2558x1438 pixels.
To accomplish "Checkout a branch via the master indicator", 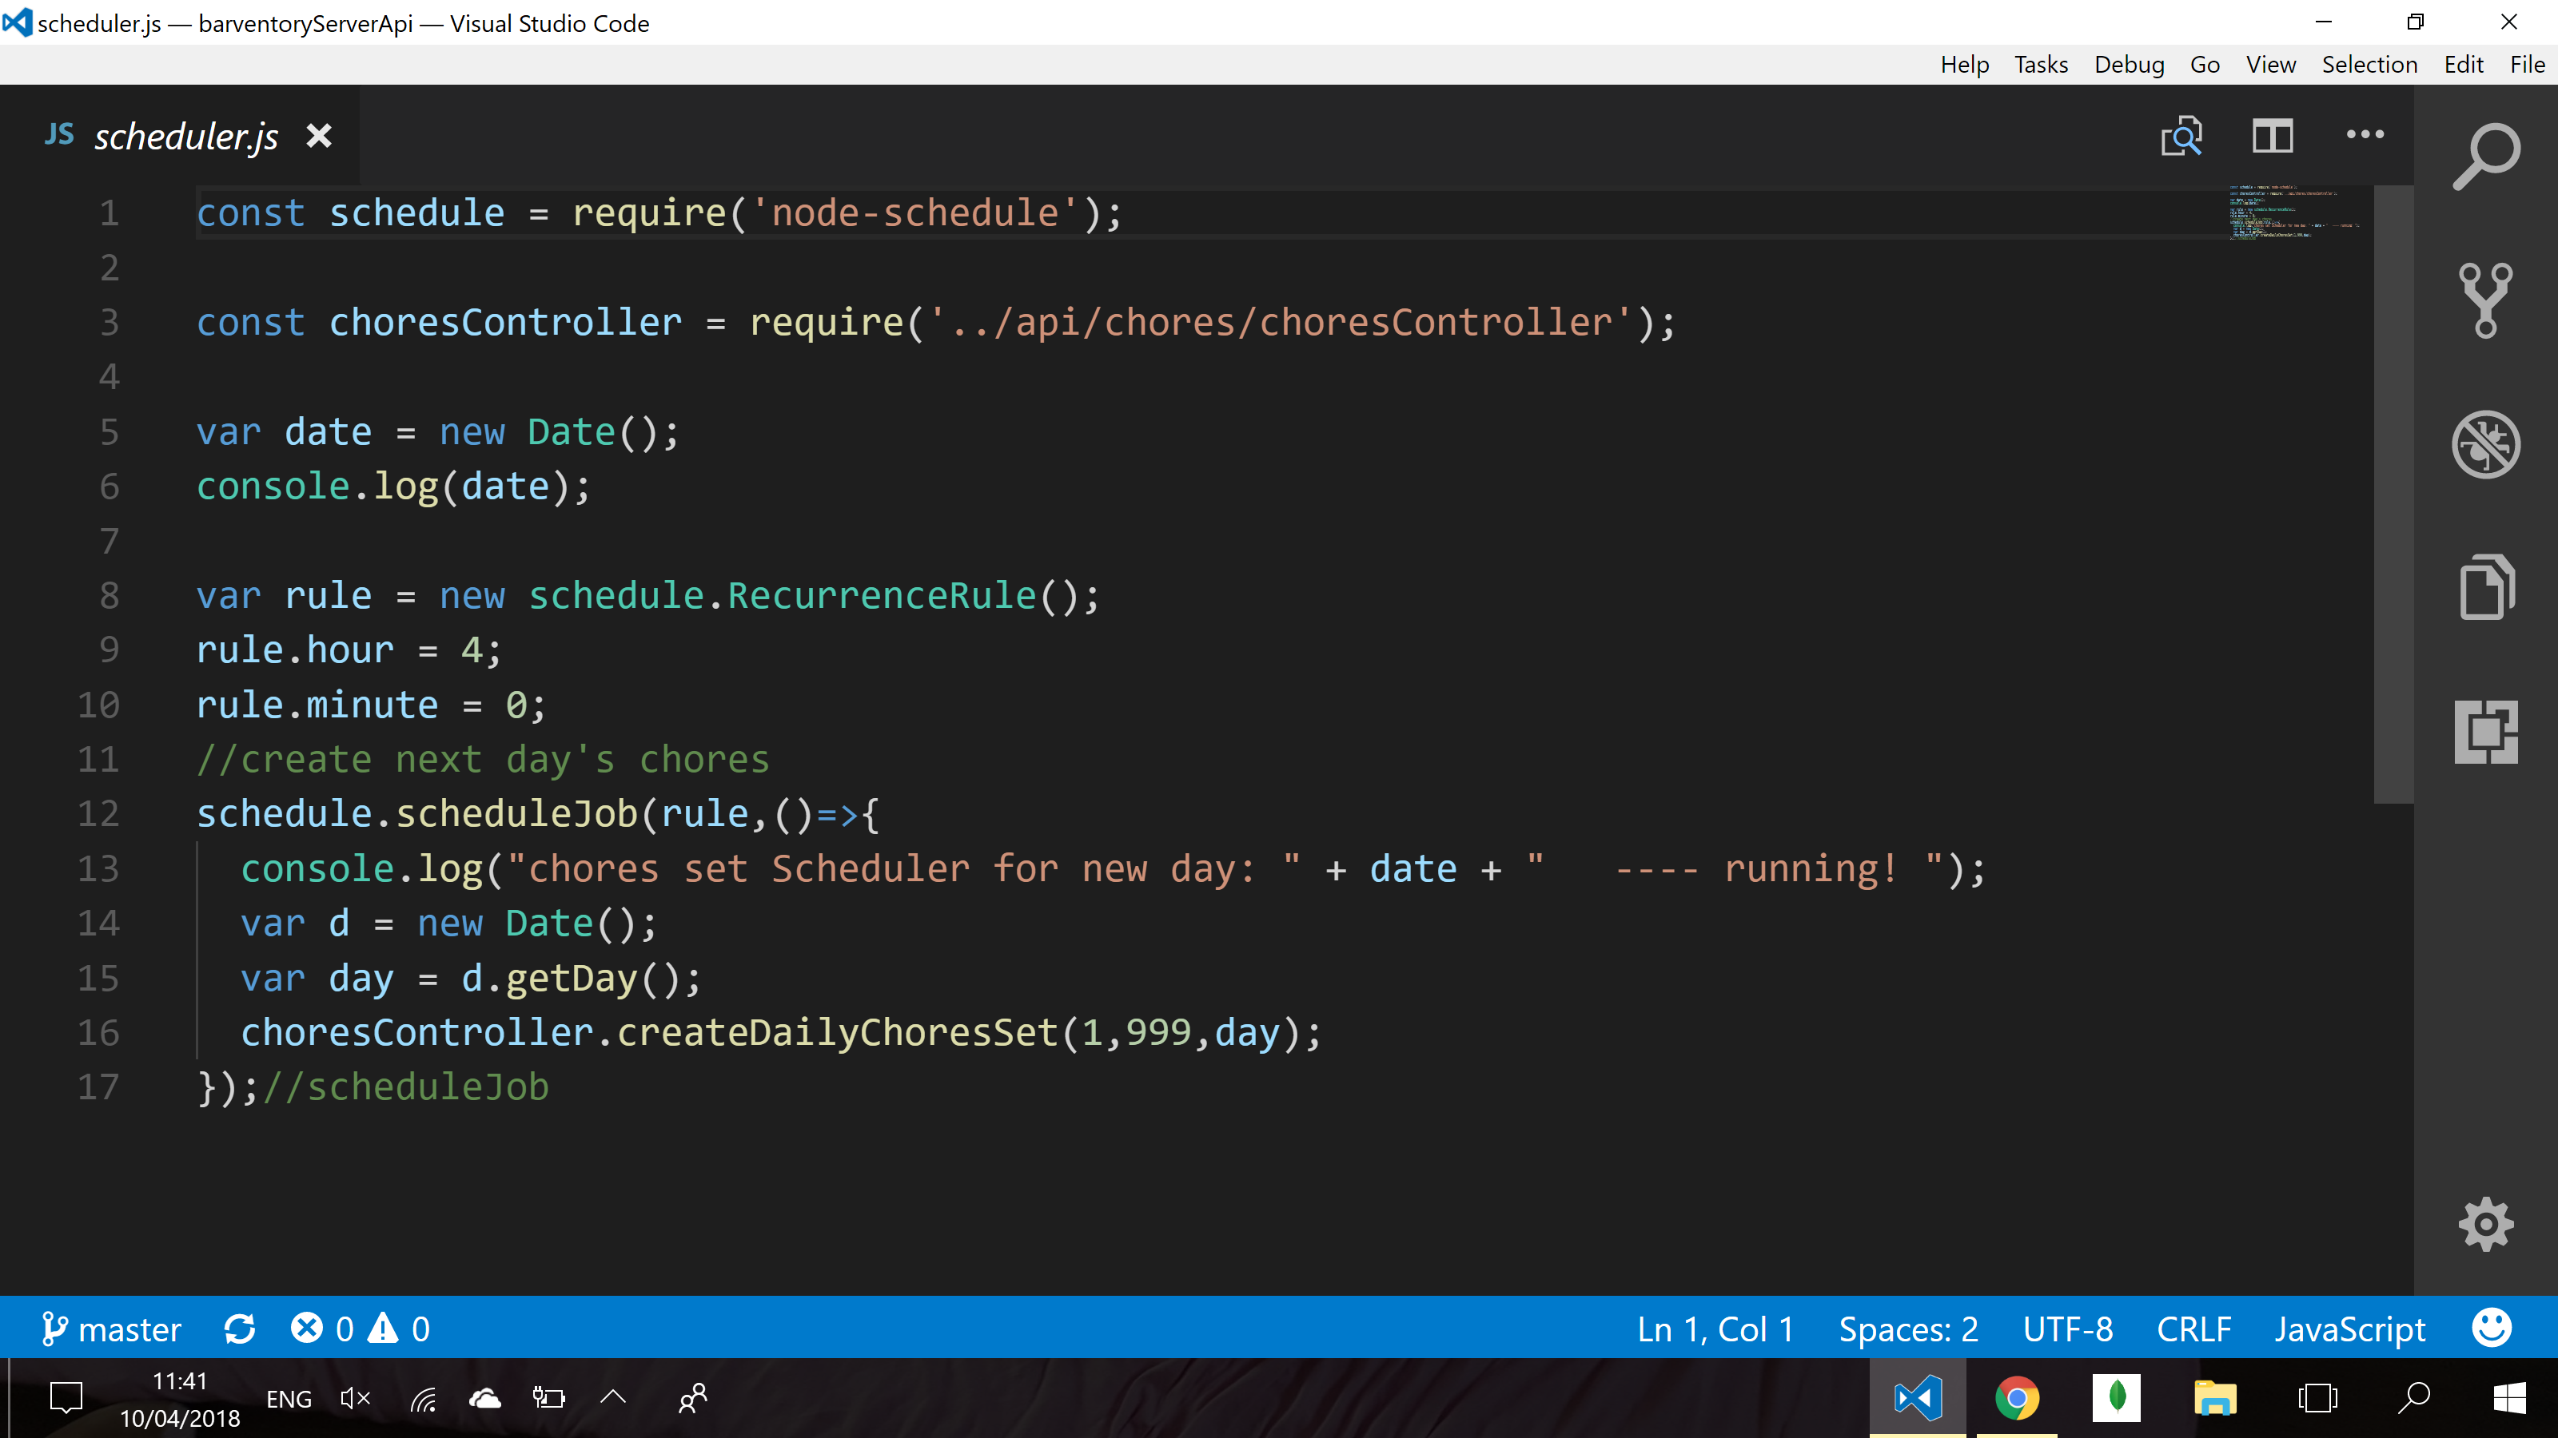I will point(111,1329).
